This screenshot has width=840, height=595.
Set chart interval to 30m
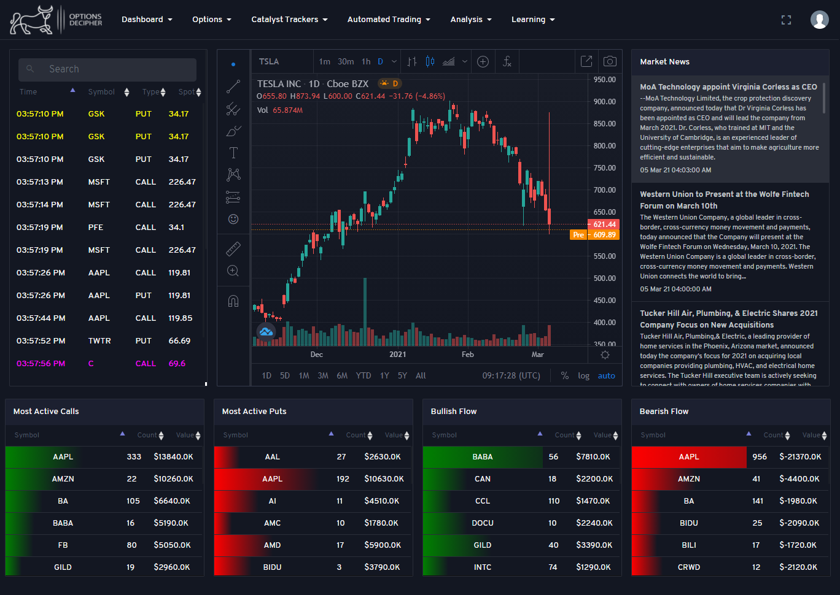[346, 61]
